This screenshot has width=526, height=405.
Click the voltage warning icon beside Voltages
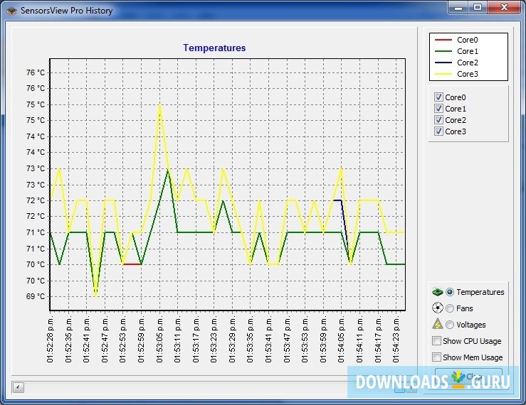438,324
